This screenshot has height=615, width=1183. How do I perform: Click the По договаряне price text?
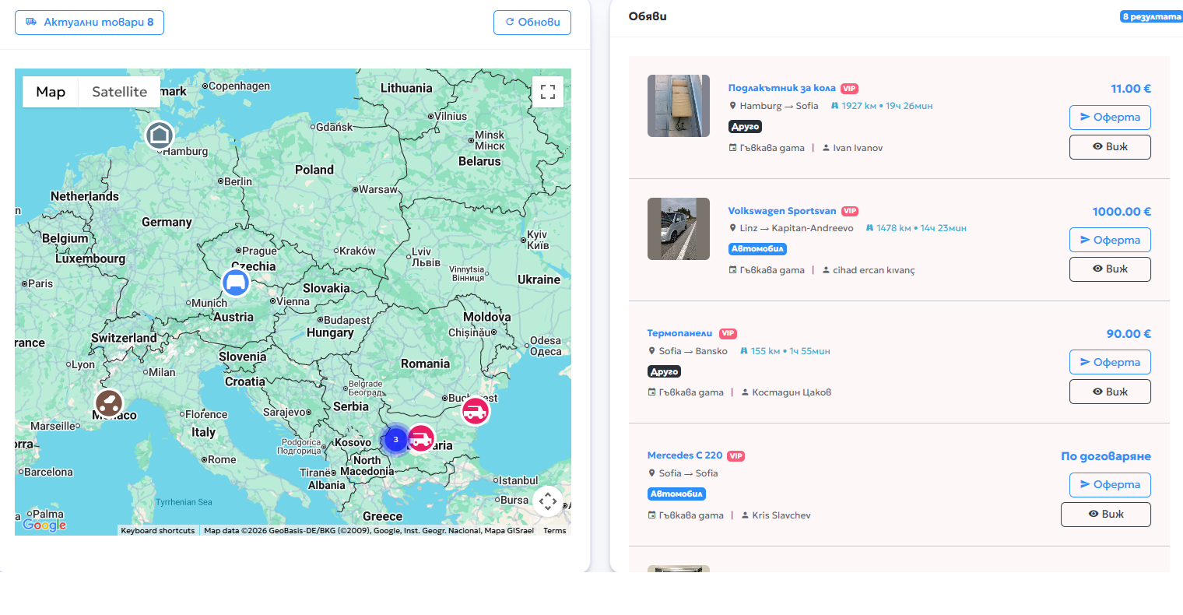pos(1106,456)
